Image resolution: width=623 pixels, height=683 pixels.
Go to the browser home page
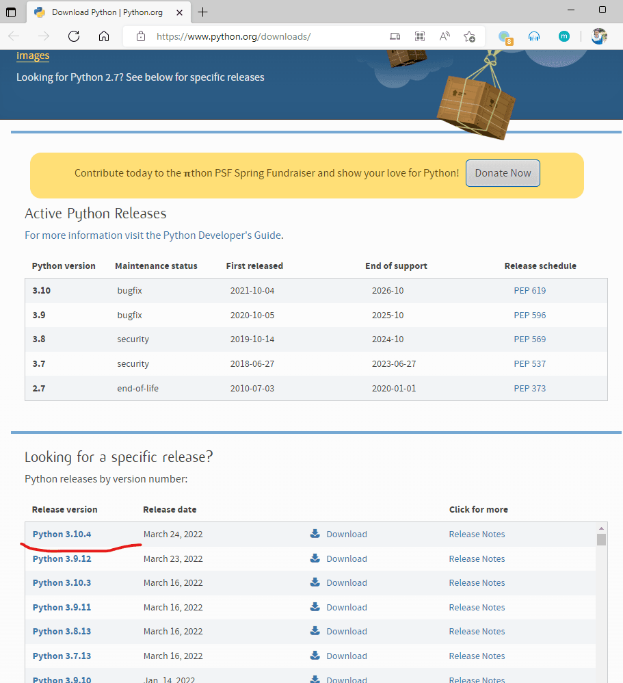[x=104, y=36]
